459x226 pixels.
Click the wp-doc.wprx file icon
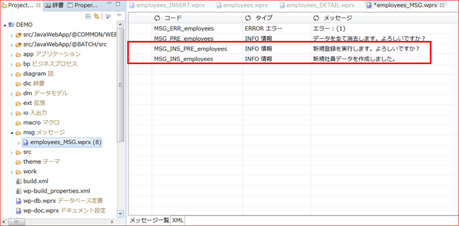18,211
